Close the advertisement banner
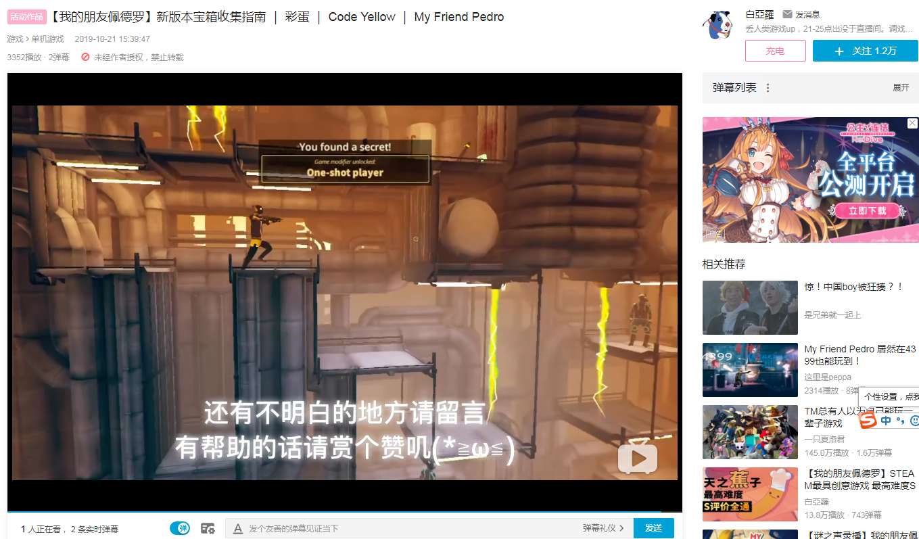This screenshot has height=539, width=919. (912, 123)
